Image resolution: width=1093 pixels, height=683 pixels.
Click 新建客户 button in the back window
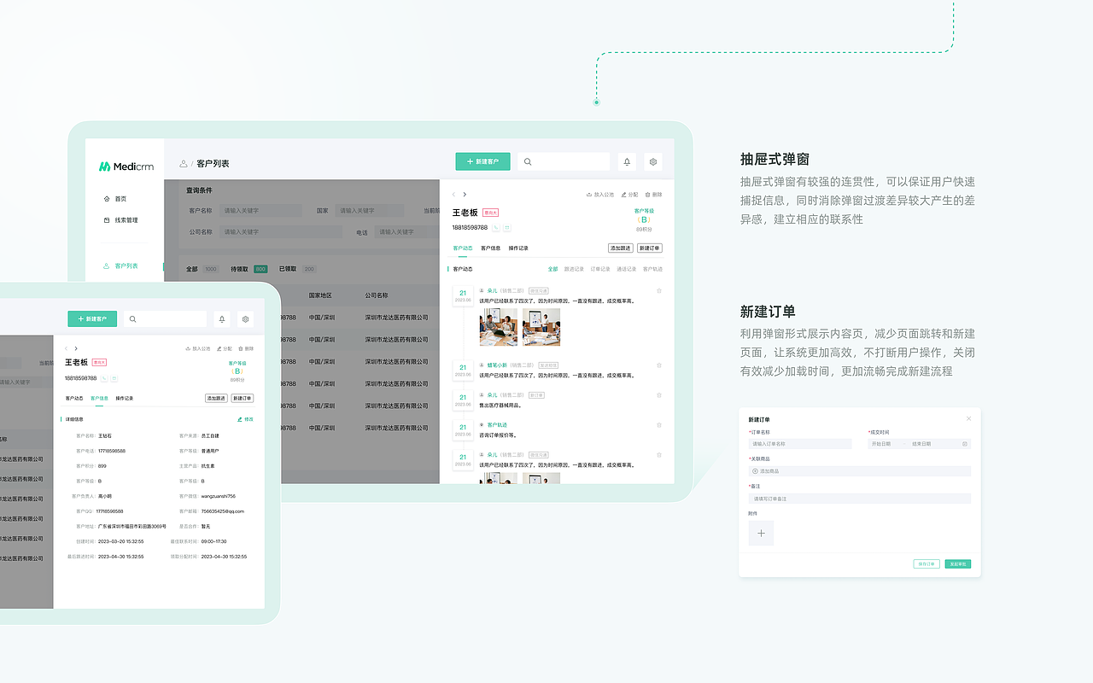[482, 161]
